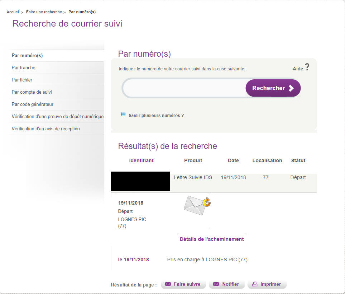Expand Détails de l'acheminement section
The width and height of the screenshot is (345, 294).
pos(212,239)
